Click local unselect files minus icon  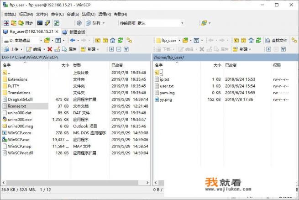(119, 49)
